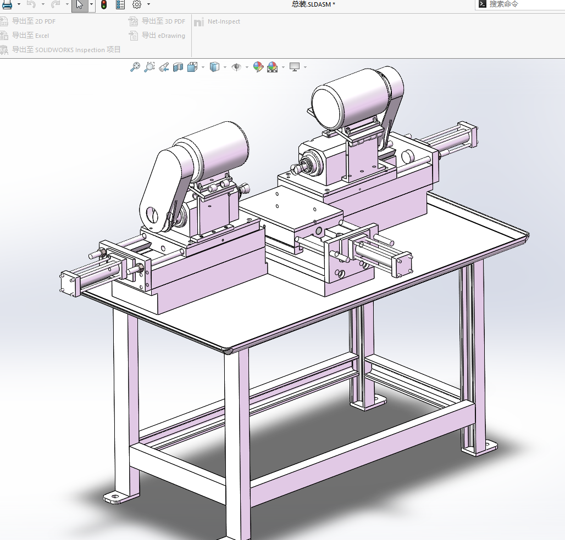Viewport: 565px width, 540px height.
Task: Click the Display Style cube icon
Action: tap(214, 67)
